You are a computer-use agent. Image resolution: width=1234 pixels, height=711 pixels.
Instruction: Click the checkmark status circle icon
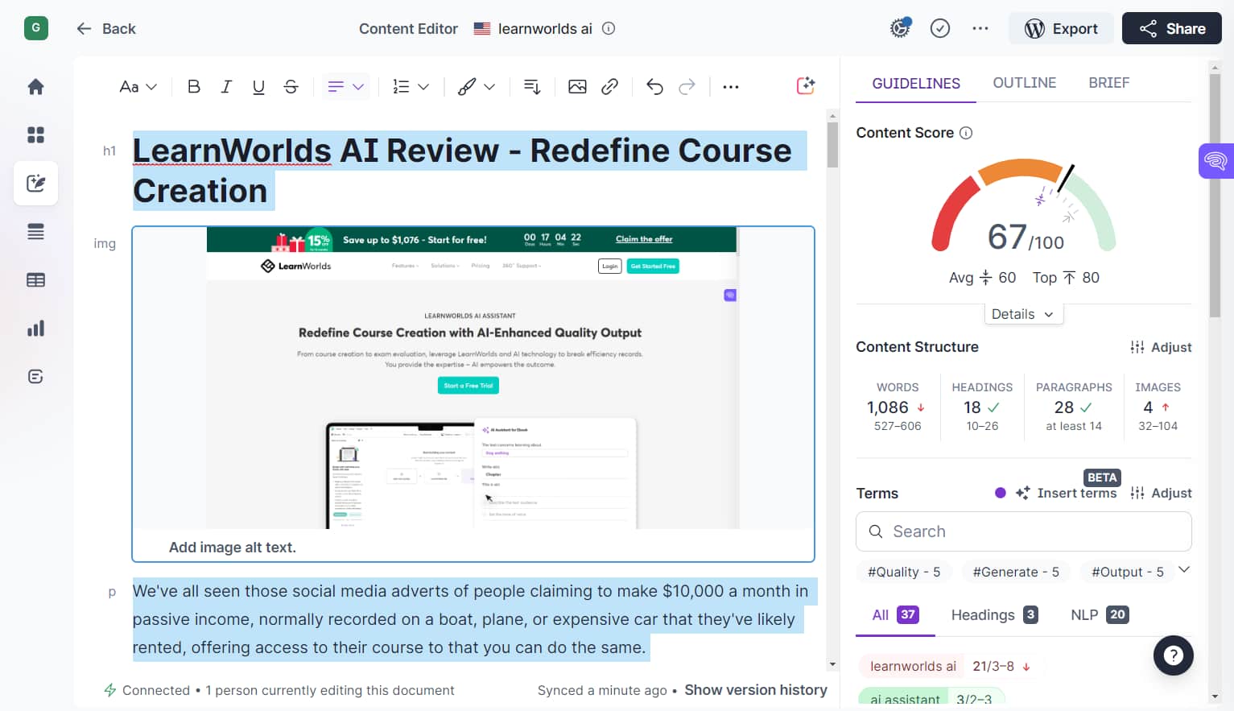click(x=939, y=28)
